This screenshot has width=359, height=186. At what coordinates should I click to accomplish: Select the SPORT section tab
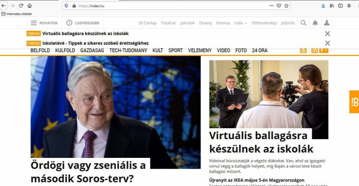point(175,51)
